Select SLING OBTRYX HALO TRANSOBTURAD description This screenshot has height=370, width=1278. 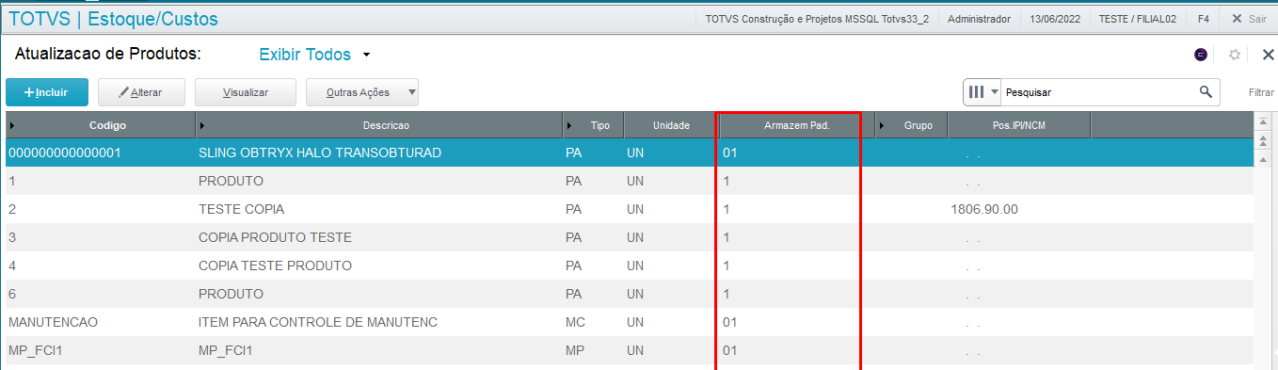tap(320, 153)
